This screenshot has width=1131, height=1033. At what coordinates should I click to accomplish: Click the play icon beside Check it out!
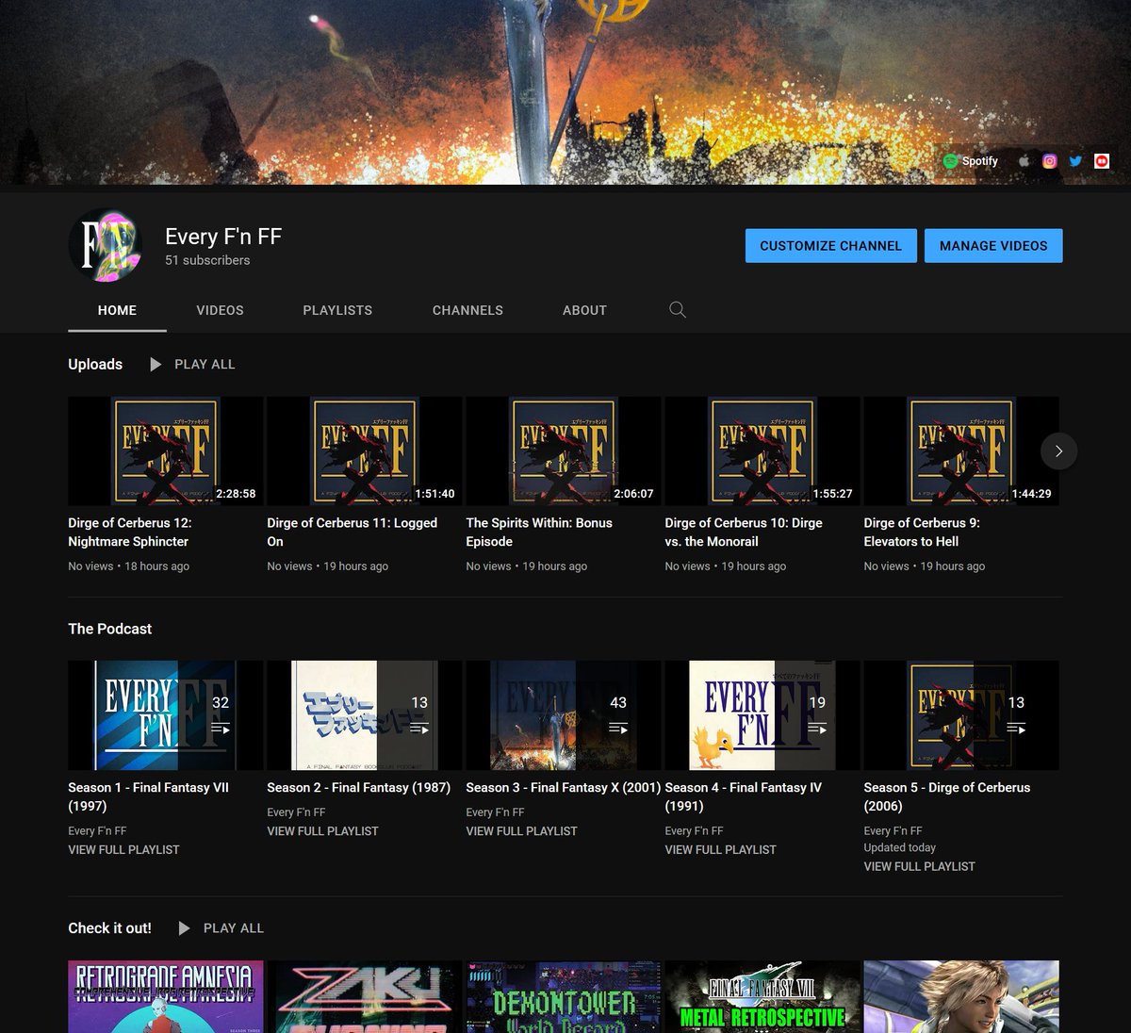(184, 928)
